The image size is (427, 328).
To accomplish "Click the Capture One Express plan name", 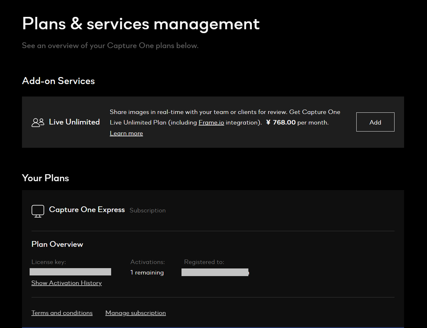I will point(87,210).
